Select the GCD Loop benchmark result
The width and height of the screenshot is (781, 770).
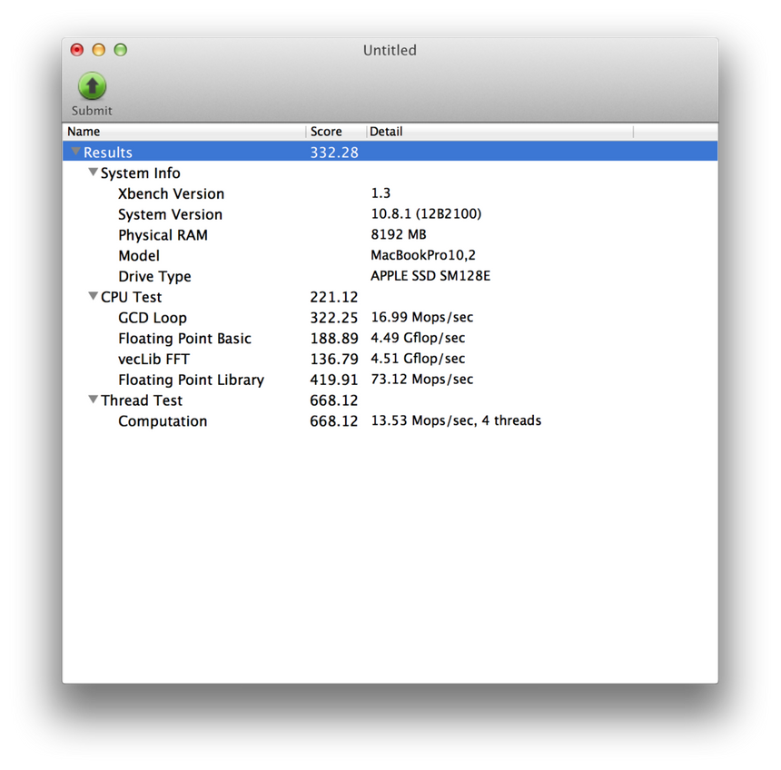tap(152, 318)
